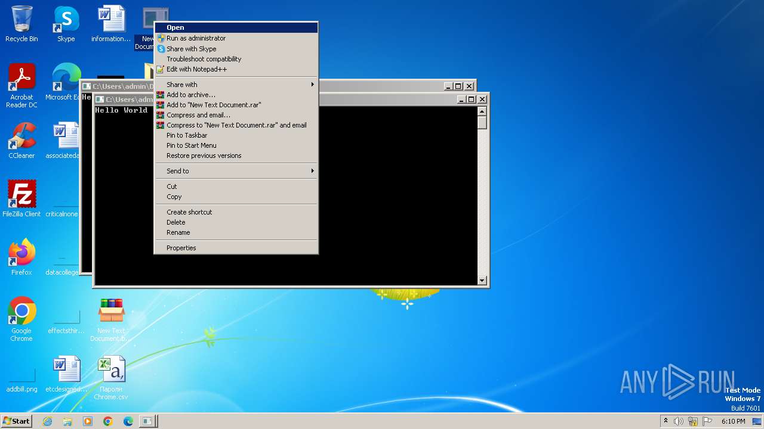Open Internet Explorer from the taskbar
Screen dimensions: 764x429
coord(47,421)
